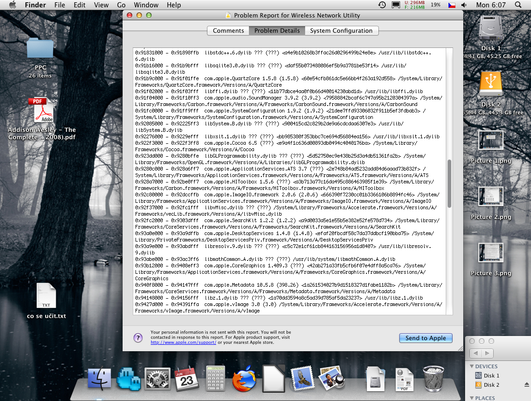Viewport: 531px width, 401px height.
Task: Eject Disk 2 from Finder sidebar
Action: (x=526, y=385)
